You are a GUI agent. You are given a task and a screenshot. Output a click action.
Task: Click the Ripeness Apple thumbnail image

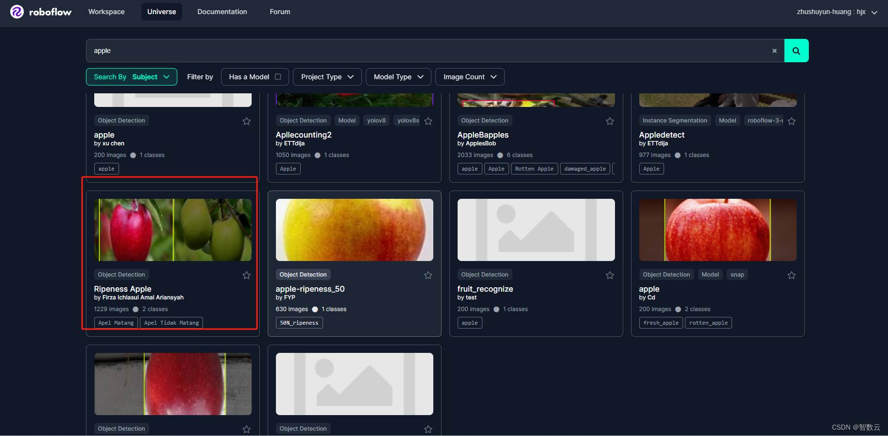[173, 230]
